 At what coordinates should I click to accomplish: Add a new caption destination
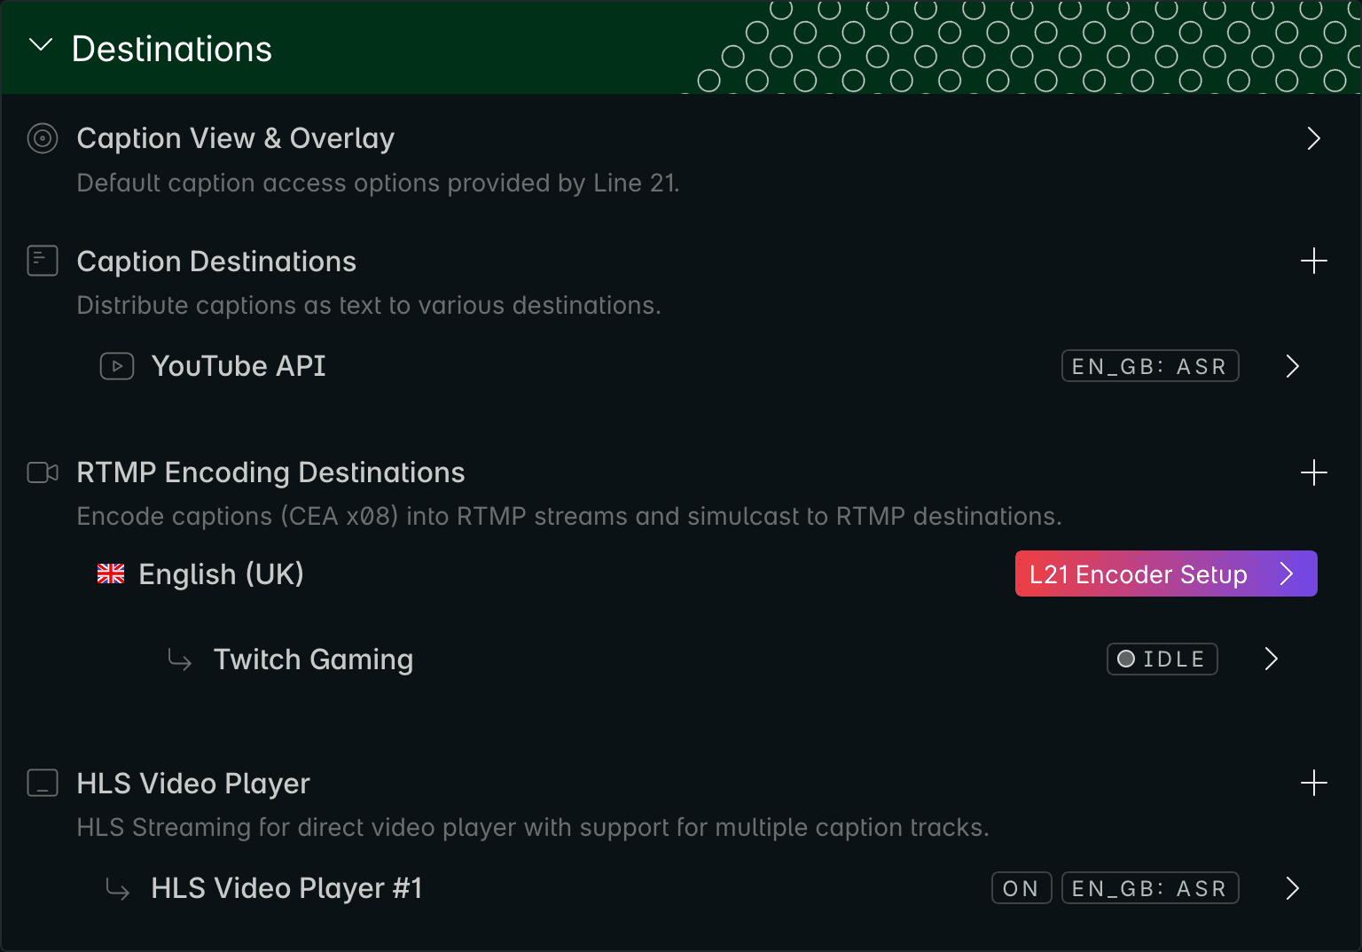(1313, 261)
